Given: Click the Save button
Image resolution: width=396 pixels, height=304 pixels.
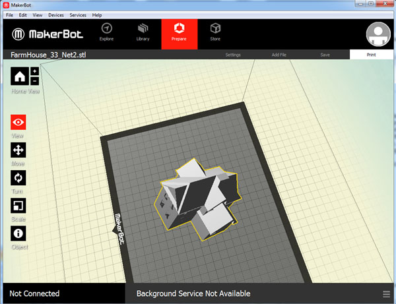Looking at the screenshot, I should click(325, 55).
